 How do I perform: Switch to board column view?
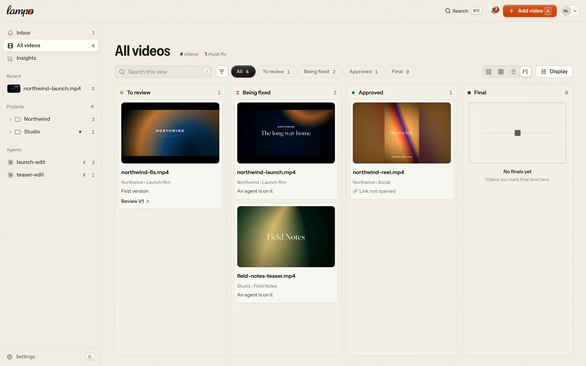525,71
